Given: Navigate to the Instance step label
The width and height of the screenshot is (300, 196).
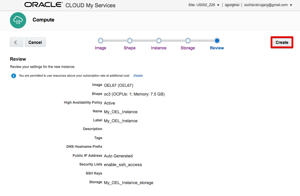Looking at the screenshot, I should tap(159, 48).
